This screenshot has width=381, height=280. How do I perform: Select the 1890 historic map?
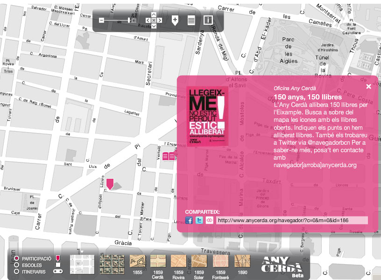242,261
